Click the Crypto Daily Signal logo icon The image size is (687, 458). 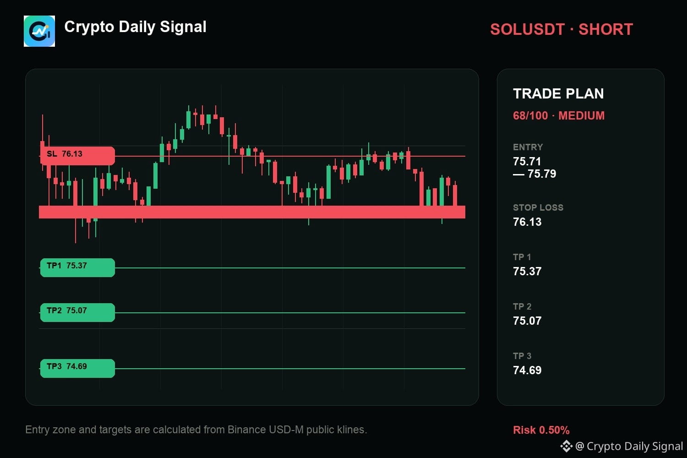39,31
